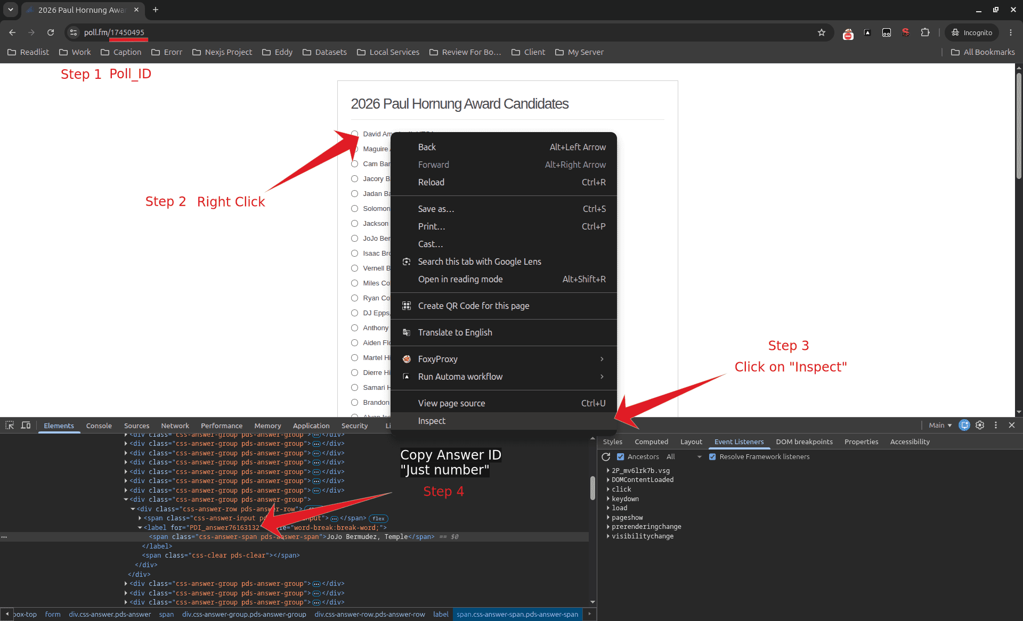Viewport: 1023px width, 621px height.
Task: Open the extensions puzzle icon
Action: click(925, 32)
